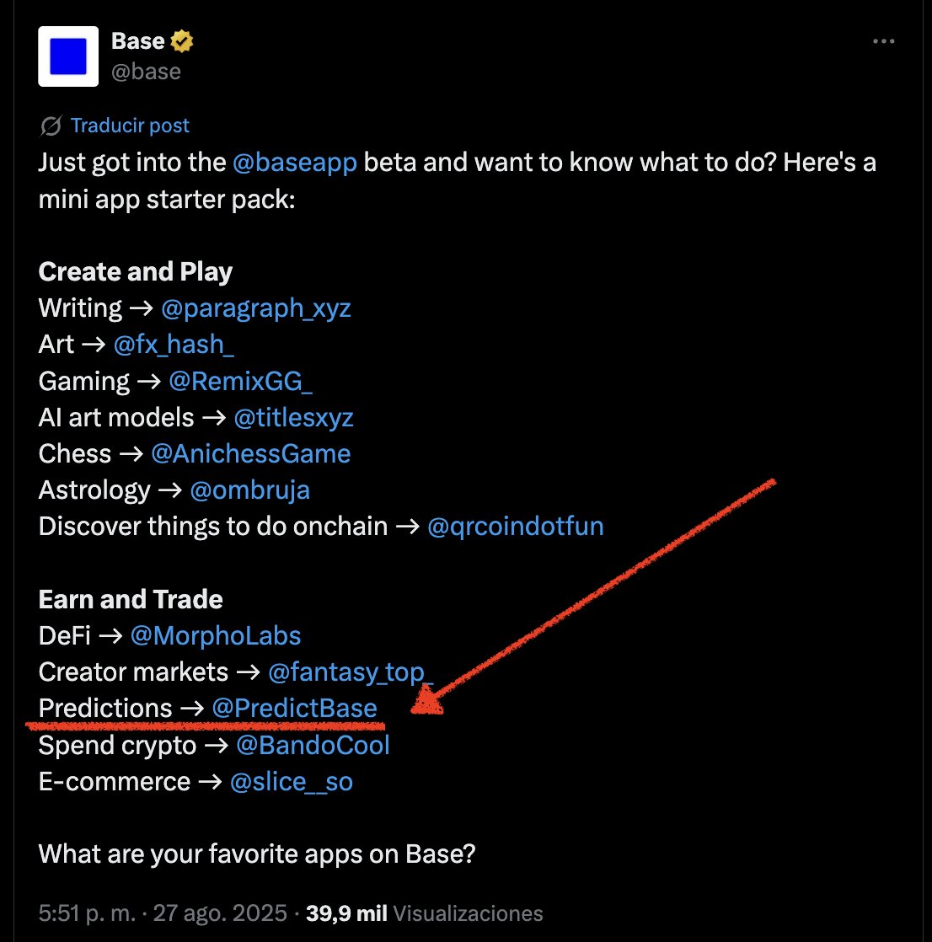Open the @AnichessGame chess mention
Viewport: 932px width, 942px height.
(250, 454)
